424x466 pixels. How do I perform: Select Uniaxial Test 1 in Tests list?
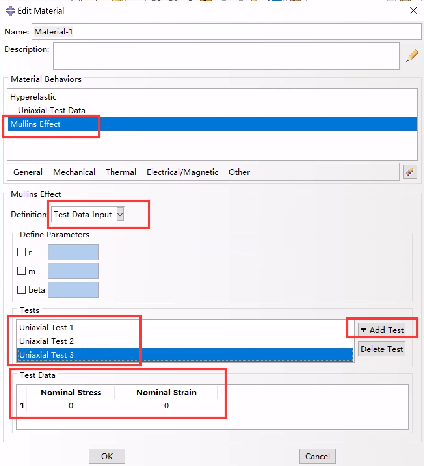point(185,327)
